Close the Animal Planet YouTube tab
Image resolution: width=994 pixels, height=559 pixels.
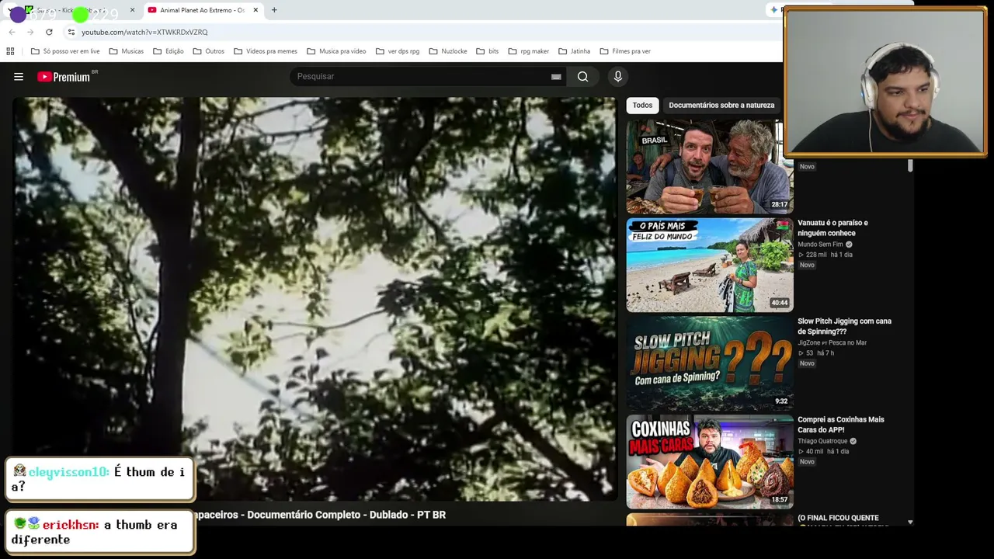[255, 10]
